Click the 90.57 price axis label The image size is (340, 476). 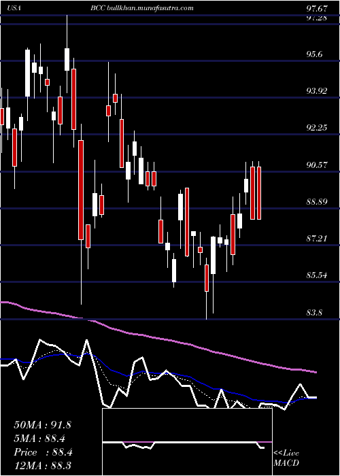tap(317, 165)
